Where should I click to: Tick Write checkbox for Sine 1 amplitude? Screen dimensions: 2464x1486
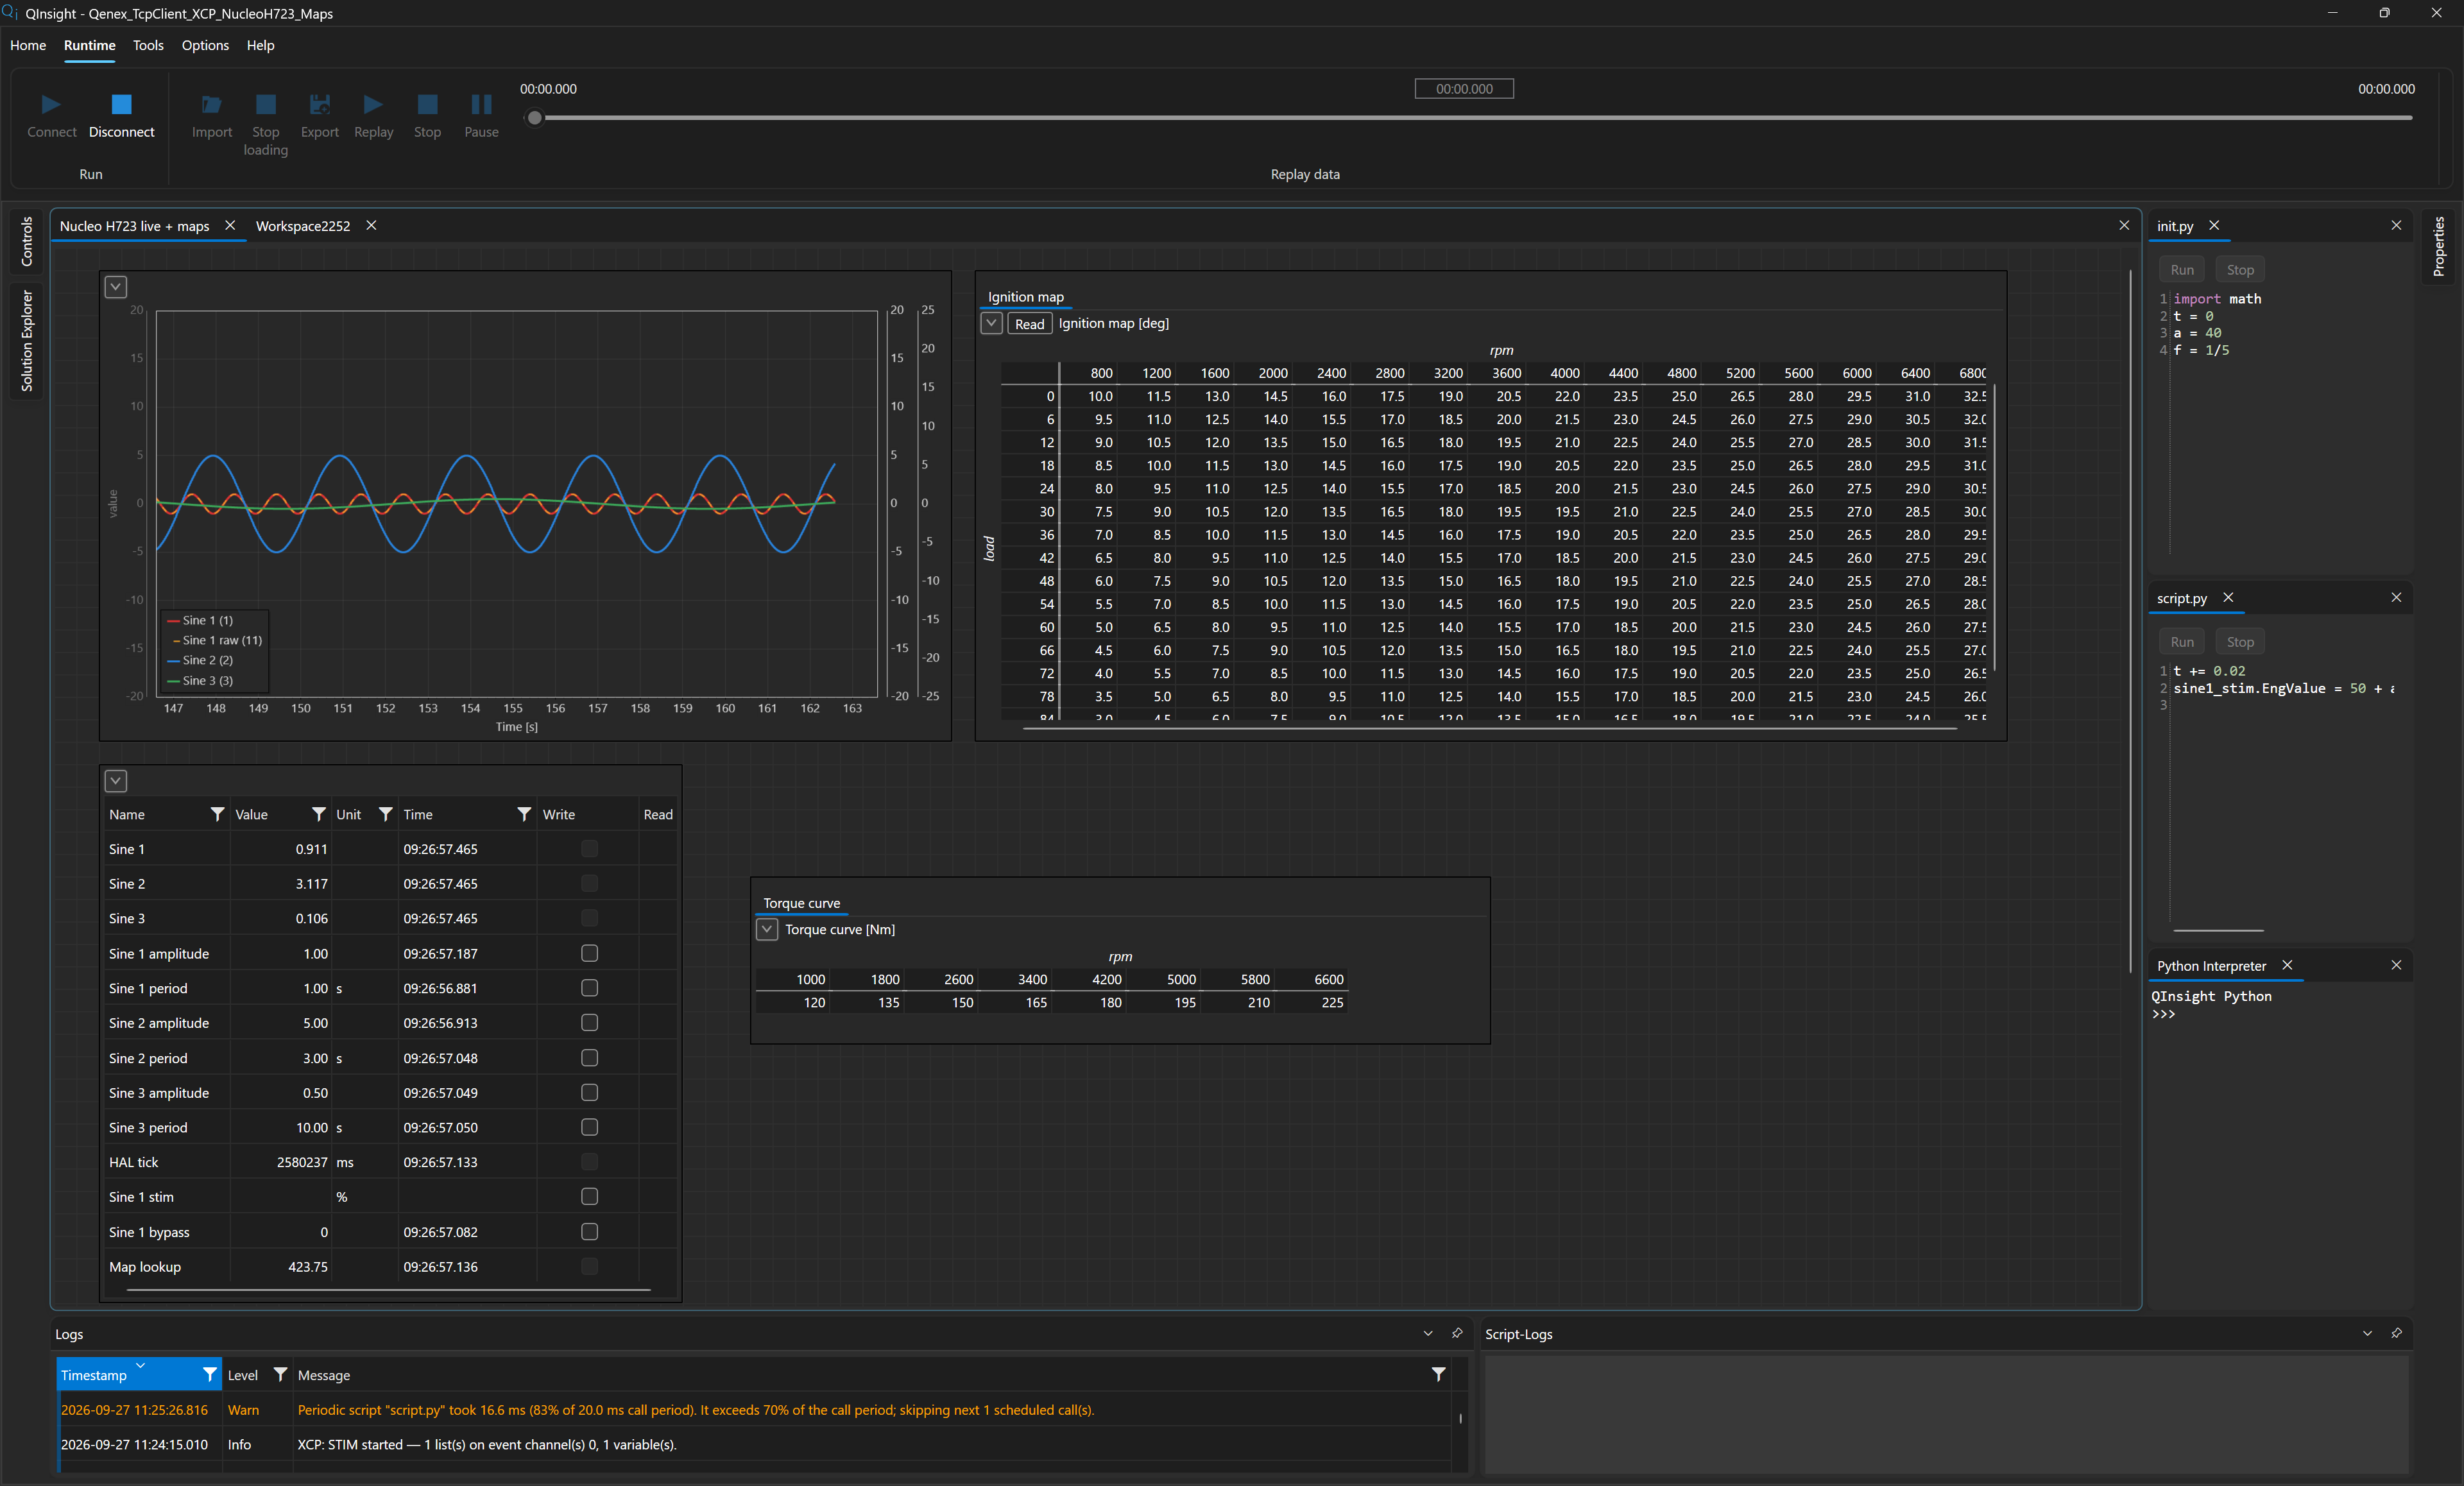pos(589,953)
